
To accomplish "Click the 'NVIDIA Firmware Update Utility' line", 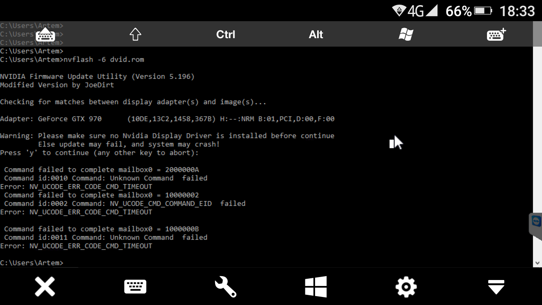I will click(97, 77).
